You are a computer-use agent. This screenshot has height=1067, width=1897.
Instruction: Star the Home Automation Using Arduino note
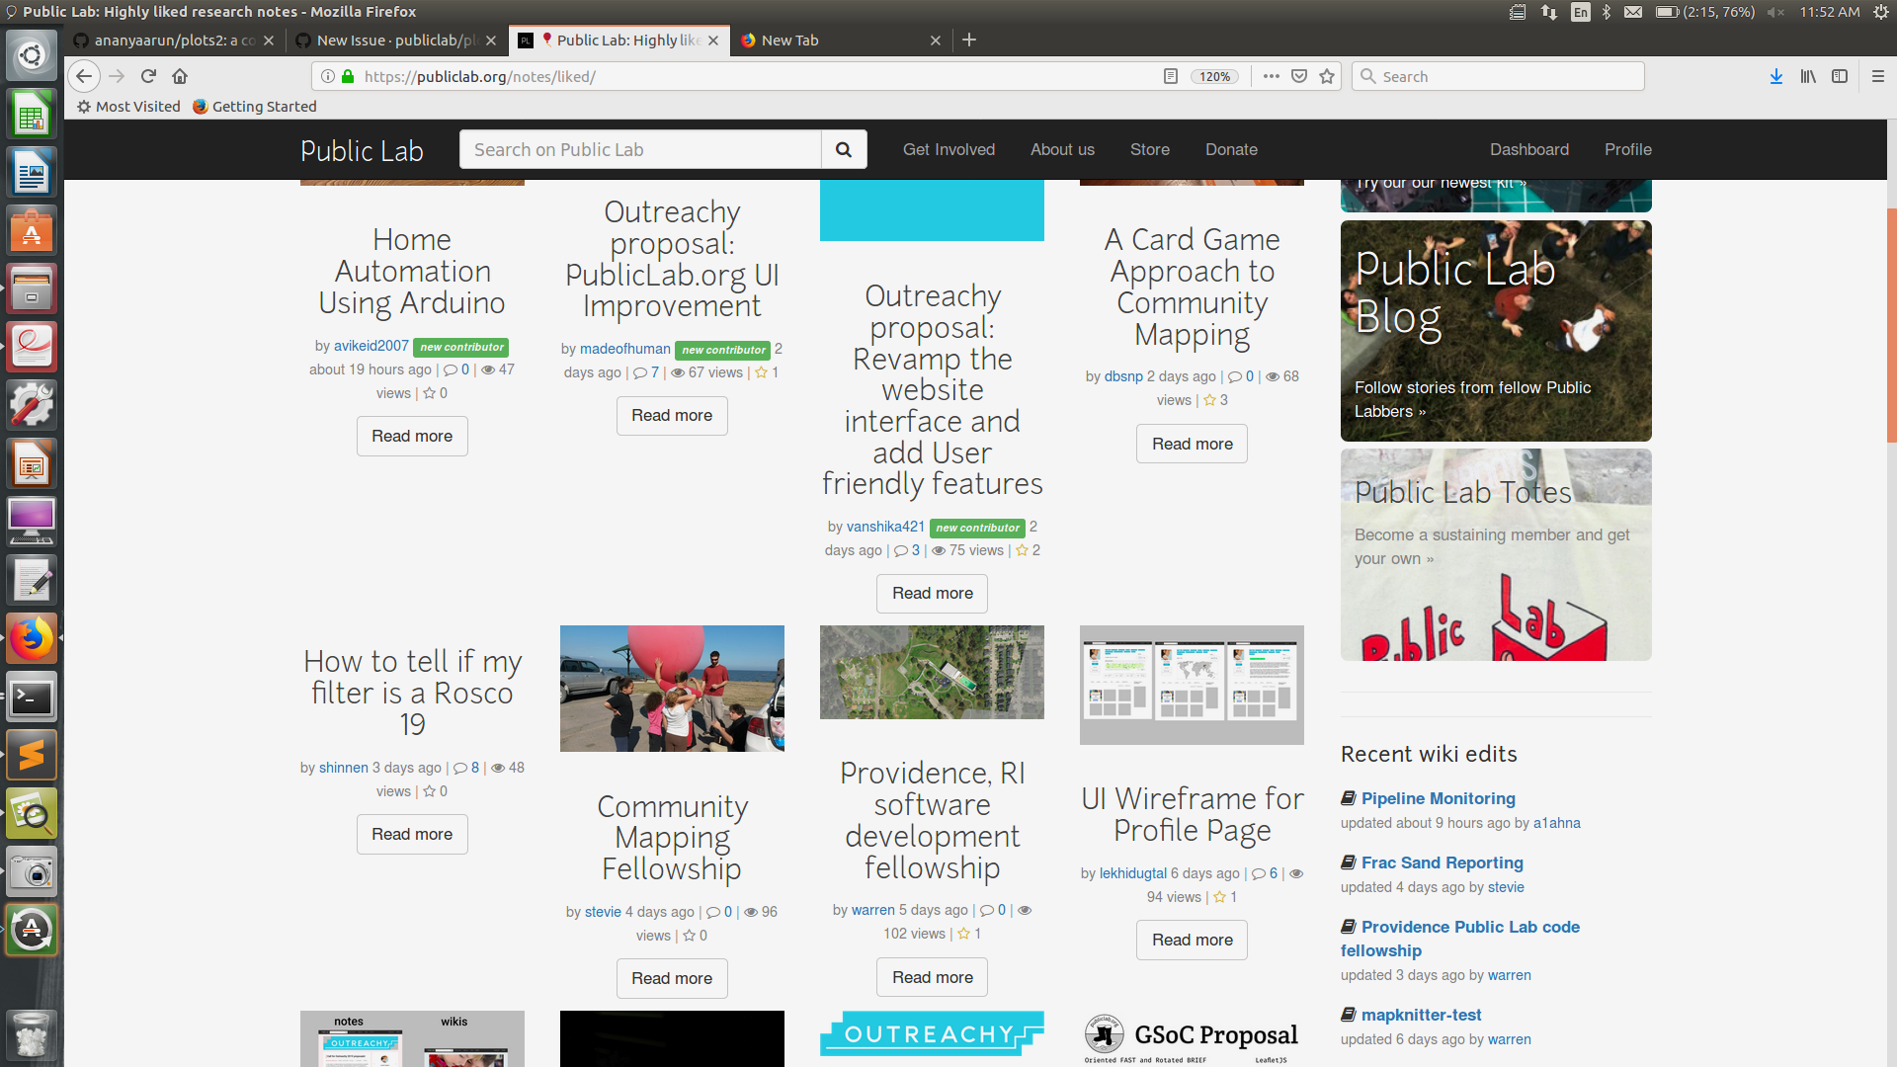[429, 393]
